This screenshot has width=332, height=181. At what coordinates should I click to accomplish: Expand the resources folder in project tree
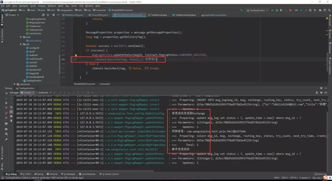coord(14,84)
